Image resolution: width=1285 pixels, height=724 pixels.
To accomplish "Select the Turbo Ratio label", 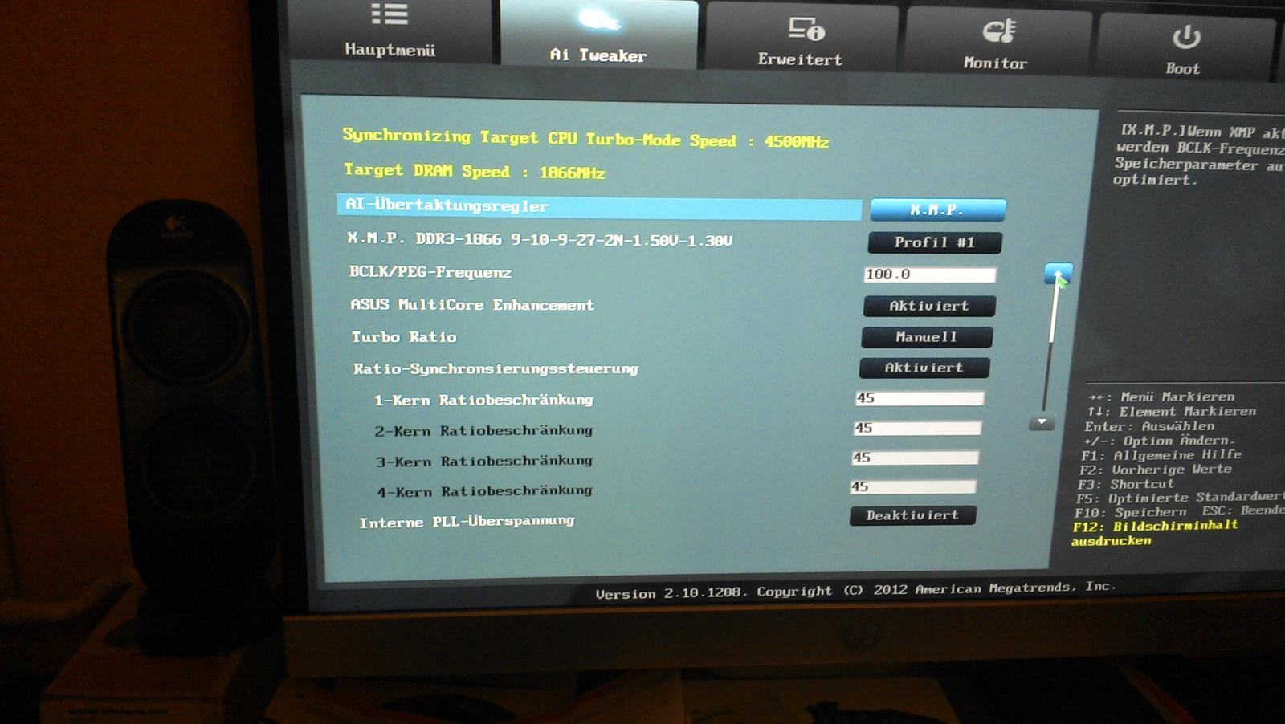I will [x=404, y=337].
